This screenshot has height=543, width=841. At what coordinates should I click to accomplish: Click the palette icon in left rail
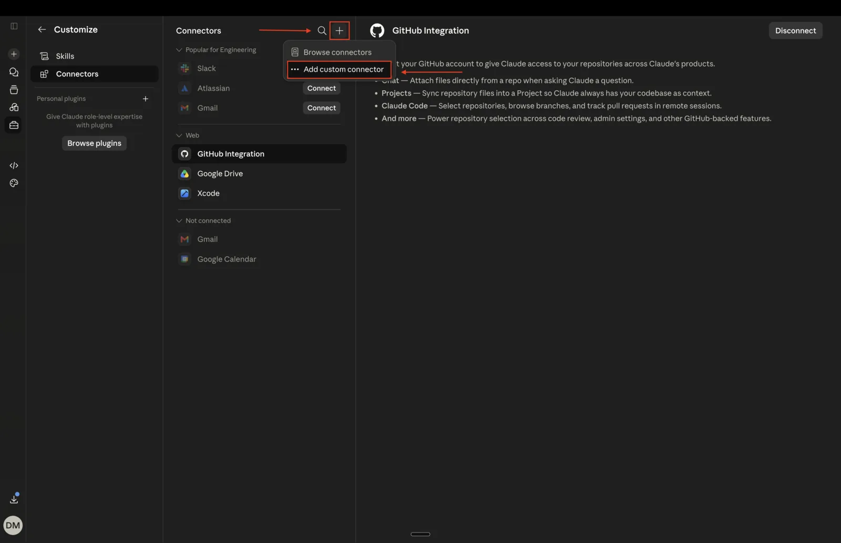[x=14, y=183]
